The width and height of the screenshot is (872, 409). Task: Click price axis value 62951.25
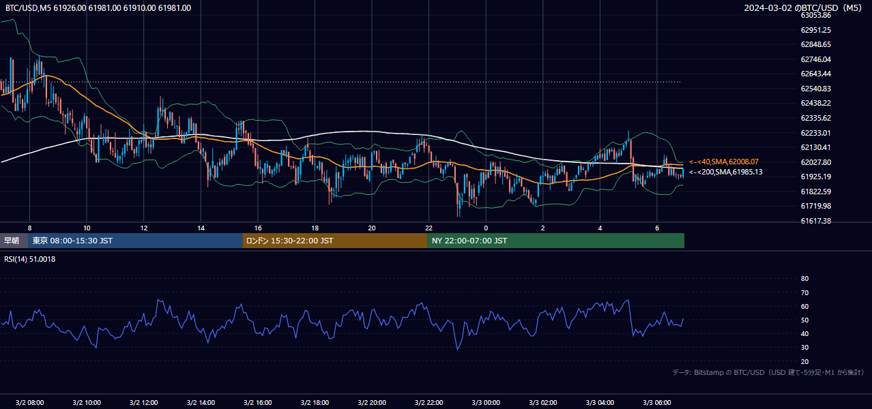point(815,30)
